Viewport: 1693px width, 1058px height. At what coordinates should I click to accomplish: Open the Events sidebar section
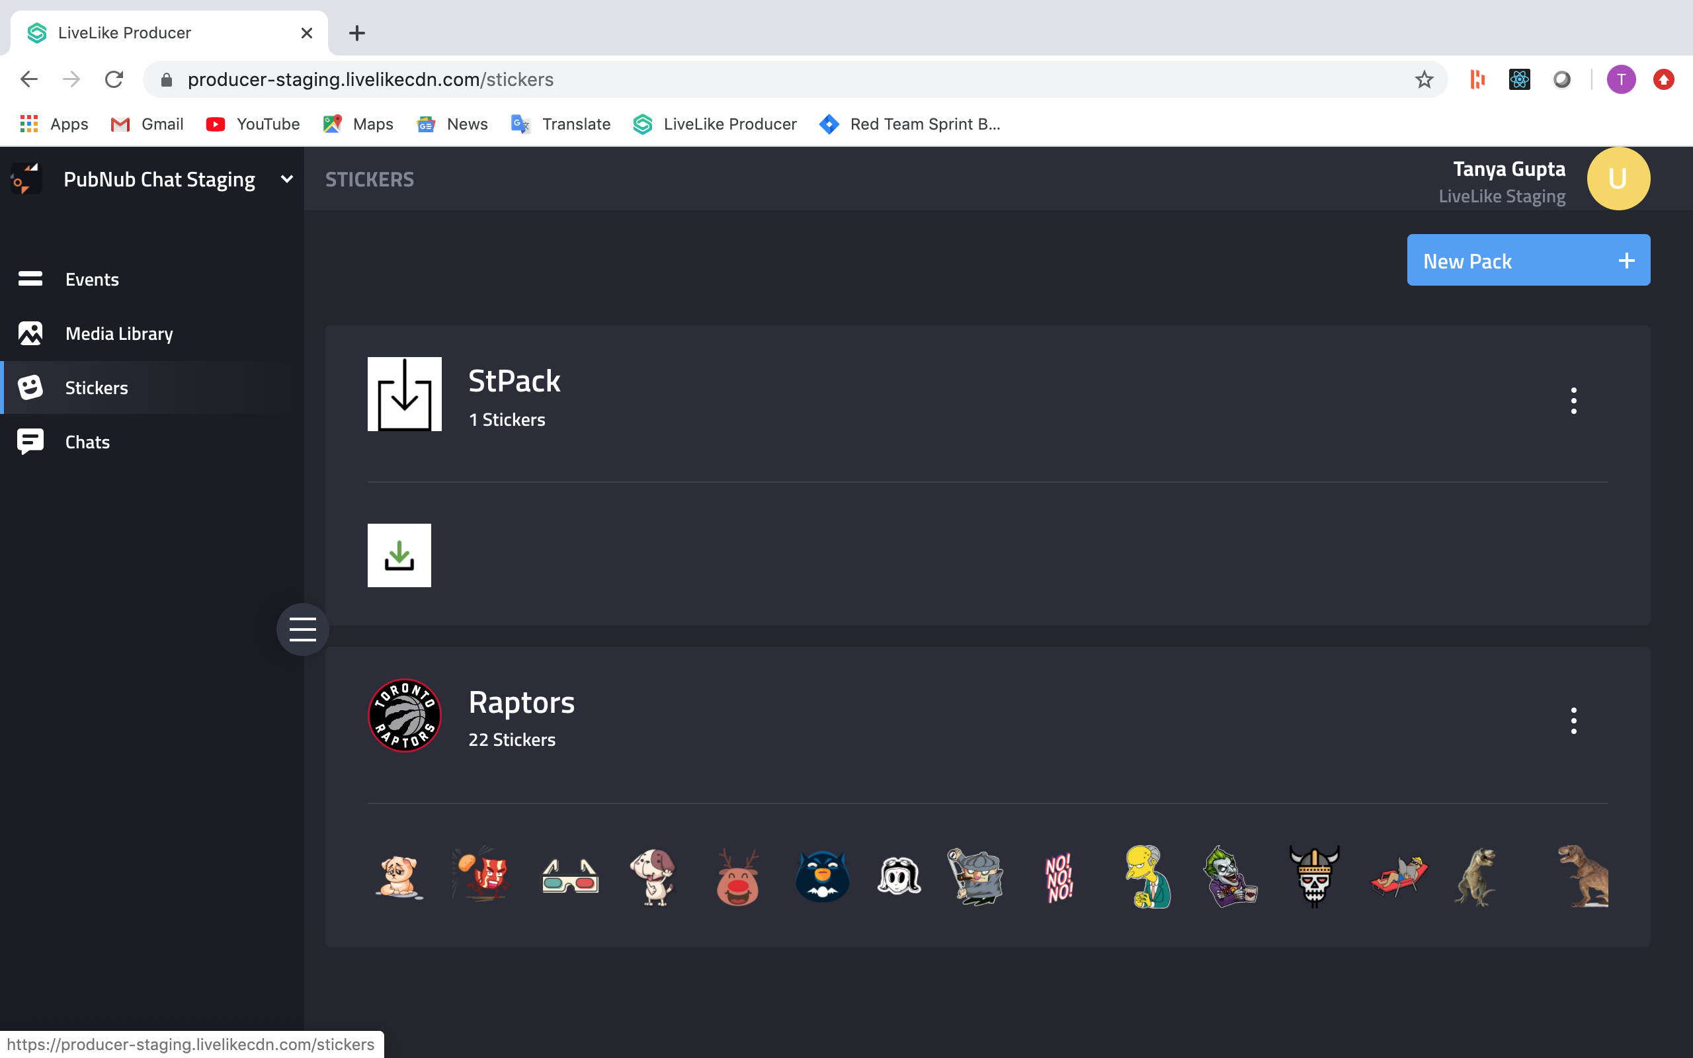click(x=92, y=279)
